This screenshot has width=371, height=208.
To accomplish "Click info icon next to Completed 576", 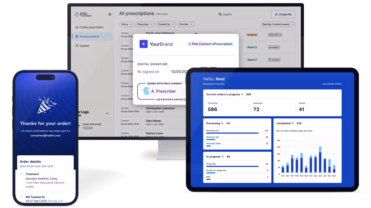I will 293,123.
